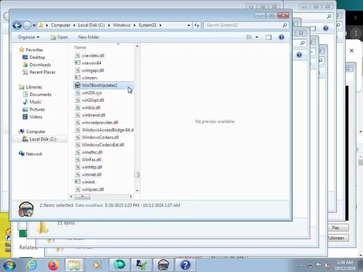Screen dimensions: 363x272
Task: Select Libraries in the navigation pane
Action: point(34,87)
